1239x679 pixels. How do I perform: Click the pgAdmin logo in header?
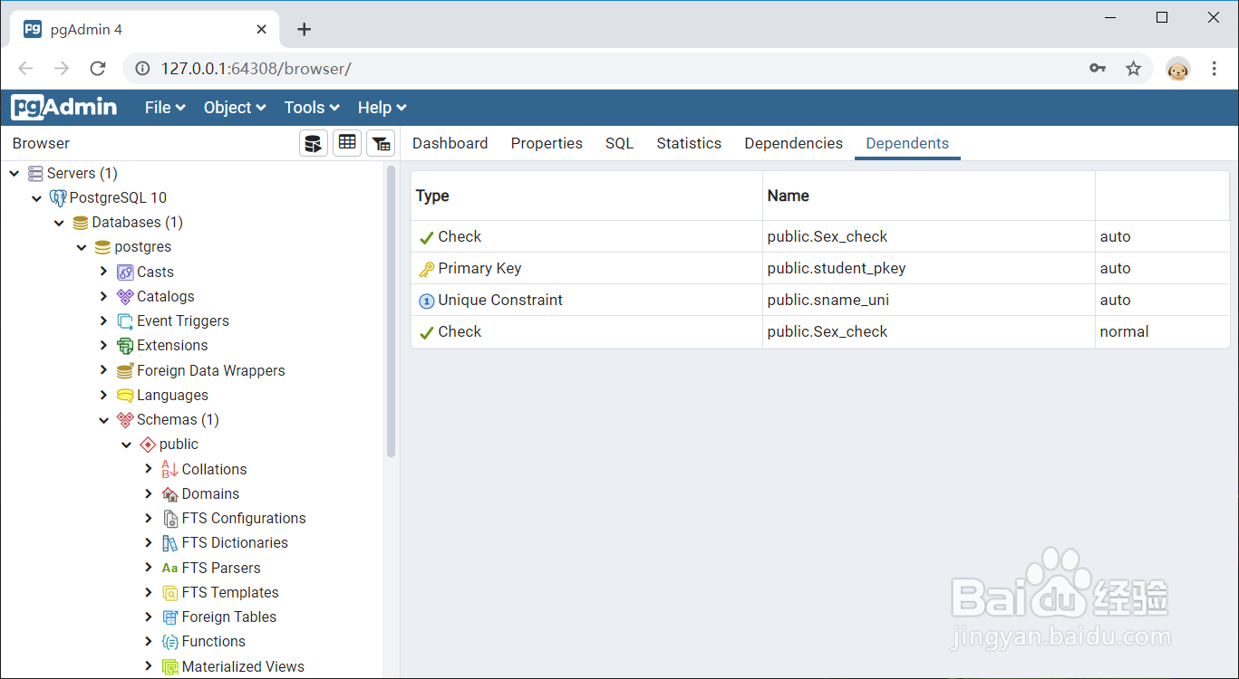coord(64,108)
